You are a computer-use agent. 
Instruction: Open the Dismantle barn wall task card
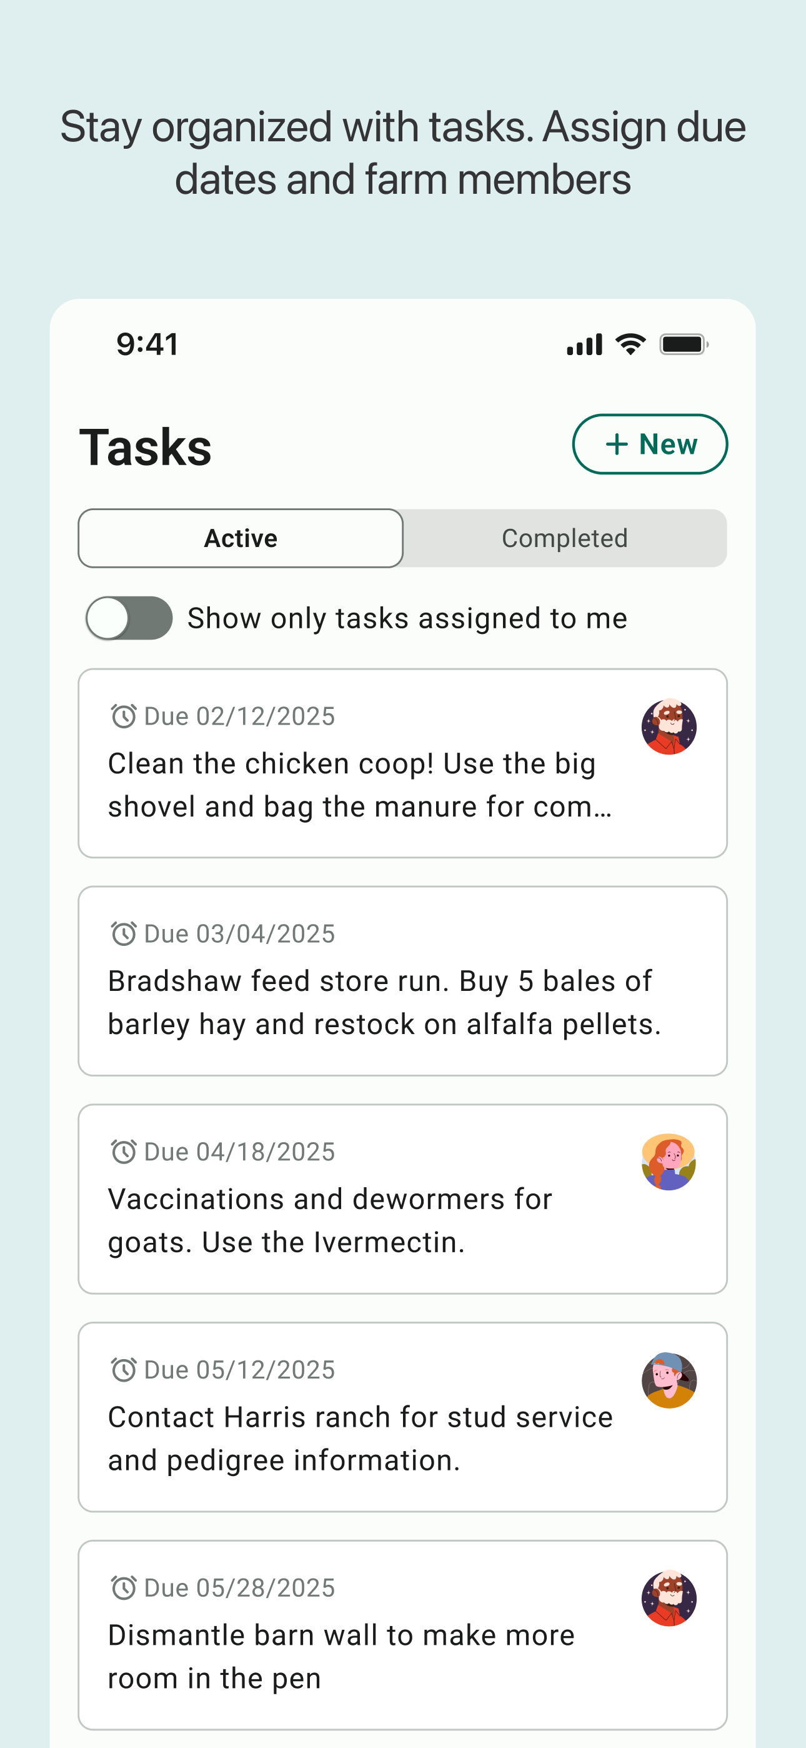click(403, 1635)
